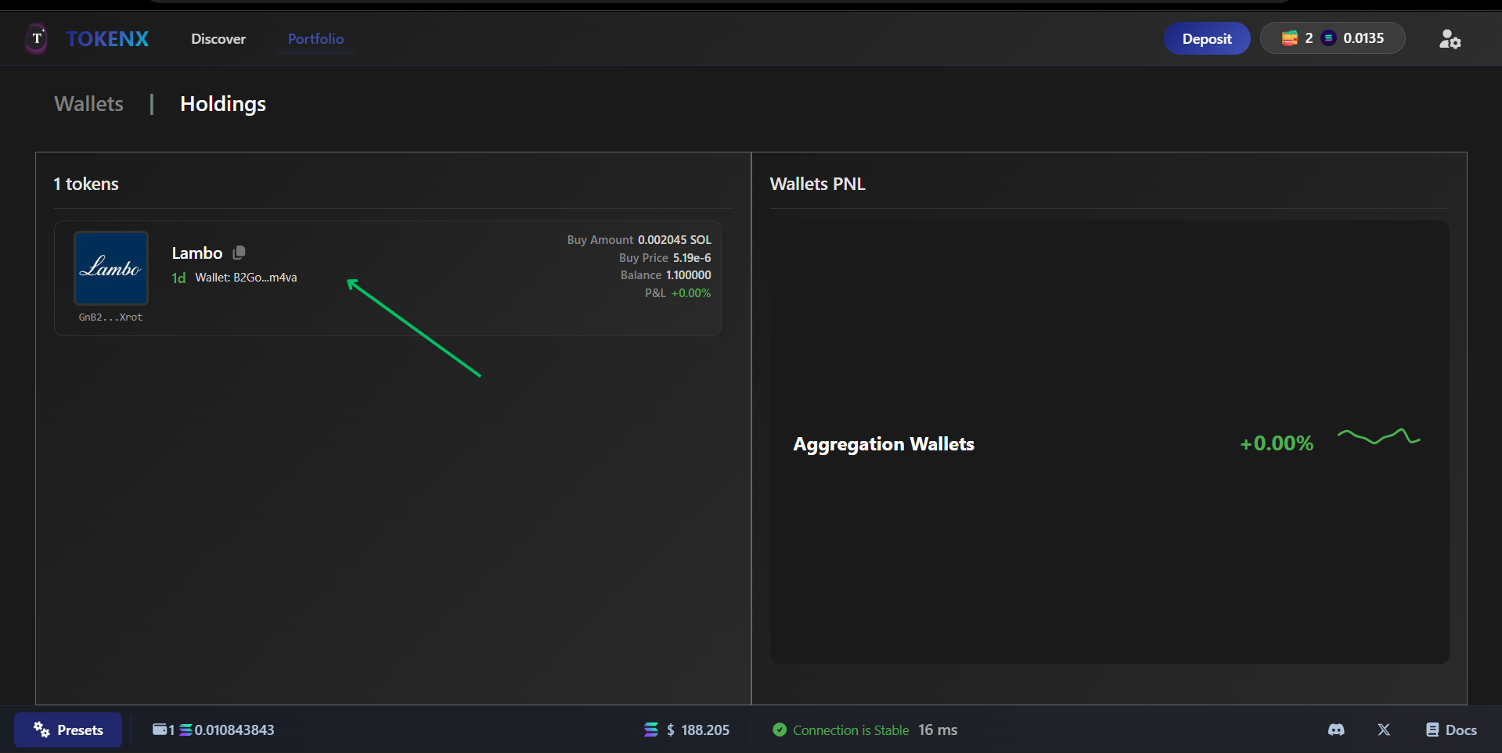
Task: Click the SOL price icon in footer
Action: 651,730
